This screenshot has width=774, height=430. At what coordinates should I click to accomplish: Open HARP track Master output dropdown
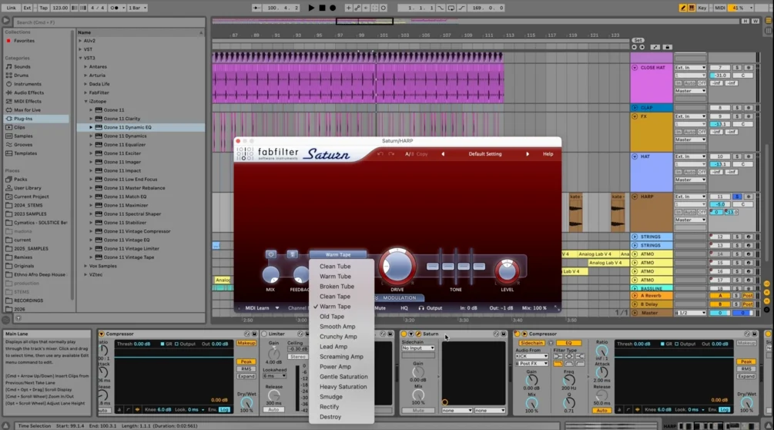[x=691, y=220]
